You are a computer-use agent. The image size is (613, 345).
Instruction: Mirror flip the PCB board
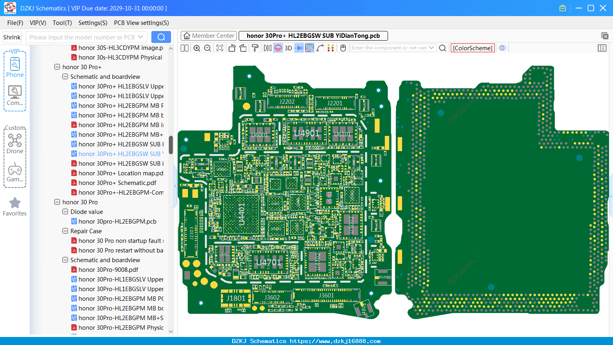point(268,48)
